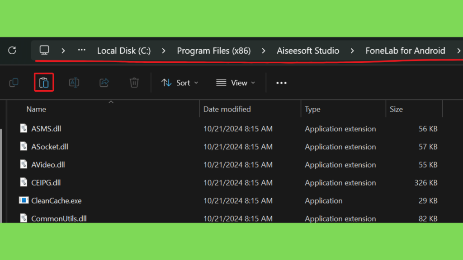This screenshot has height=260, width=463.
Task: Expand the chevron after Local Disk (C:)
Action: [164, 51]
